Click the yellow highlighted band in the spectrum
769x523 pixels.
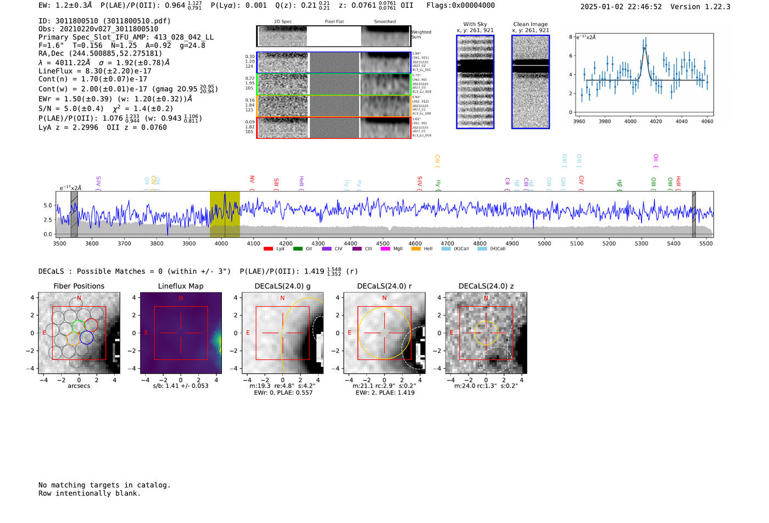click(225, 215)
